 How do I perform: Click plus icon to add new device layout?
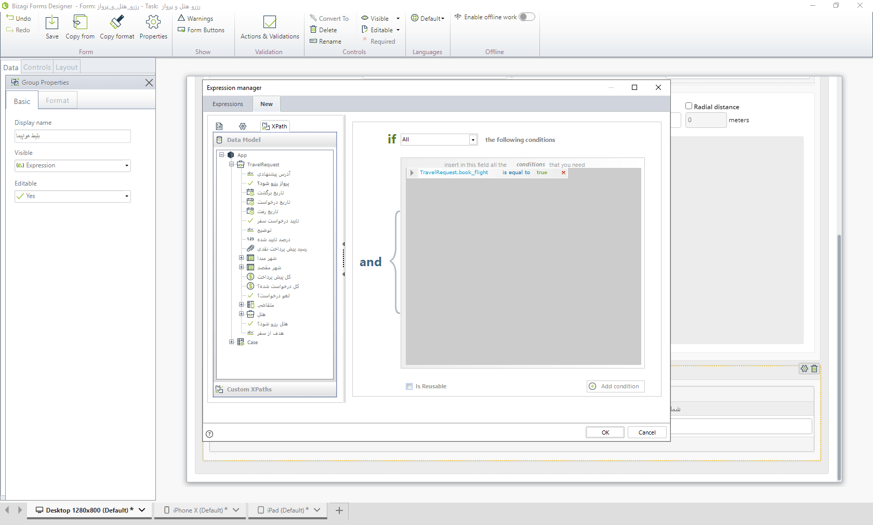click(339, 510)
